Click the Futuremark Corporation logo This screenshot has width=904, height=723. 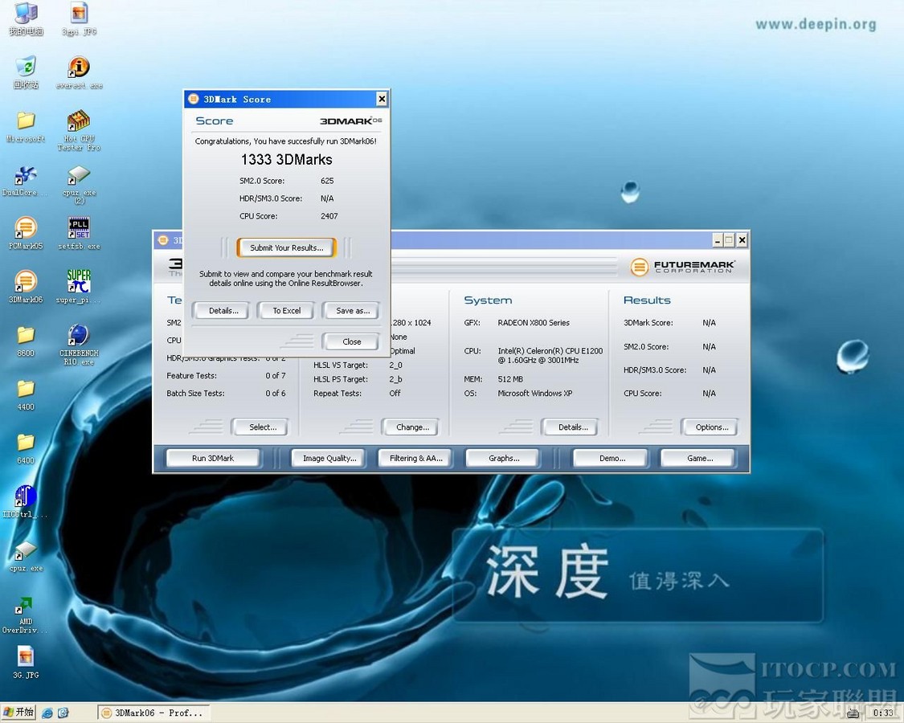click(682, 267)
